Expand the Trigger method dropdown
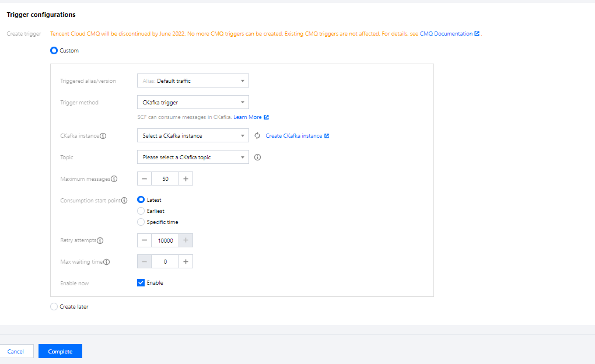The image size is (595, 364). click(192, 103)
